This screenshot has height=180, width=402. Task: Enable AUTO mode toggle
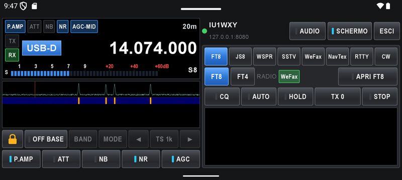tap(259, 96)
